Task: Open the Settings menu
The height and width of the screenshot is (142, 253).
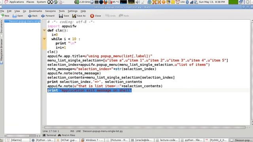Action: click(x=73, y=11)
